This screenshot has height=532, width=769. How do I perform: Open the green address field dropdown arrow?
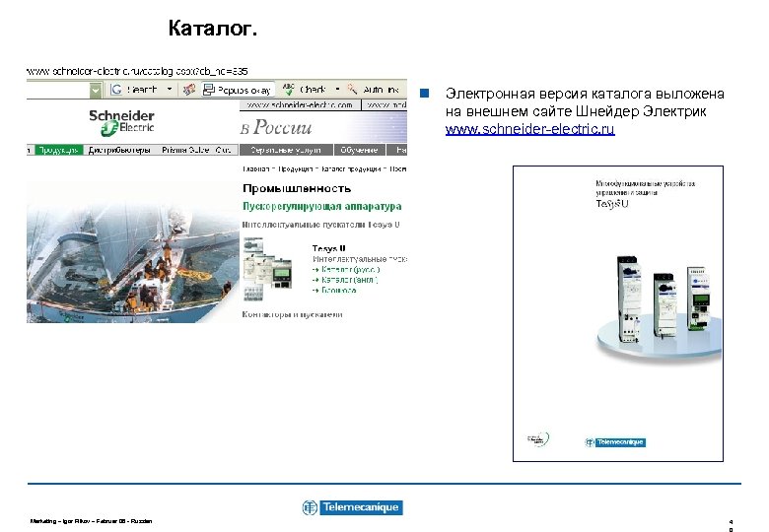(96, 90)
